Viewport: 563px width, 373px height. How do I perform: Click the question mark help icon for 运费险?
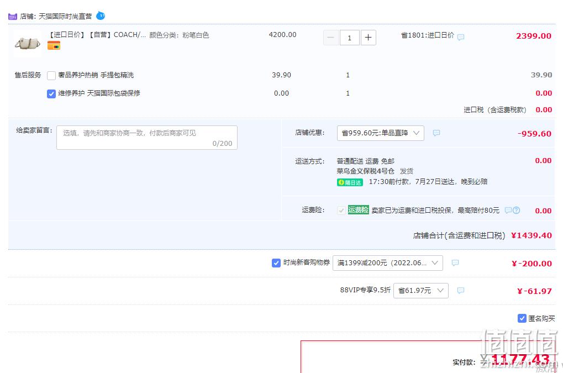[x=517, y=211]
